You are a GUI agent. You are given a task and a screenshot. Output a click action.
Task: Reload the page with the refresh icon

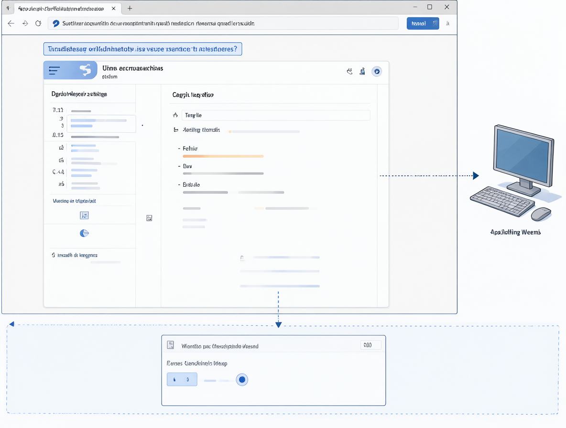coord(38,23)
